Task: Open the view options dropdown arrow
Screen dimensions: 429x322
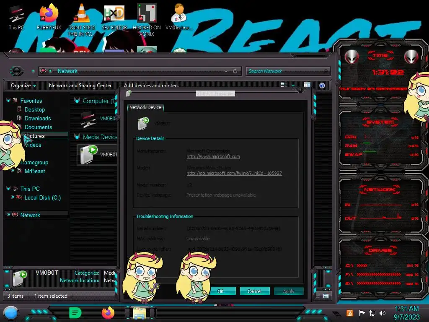Action: click(293, 86)
